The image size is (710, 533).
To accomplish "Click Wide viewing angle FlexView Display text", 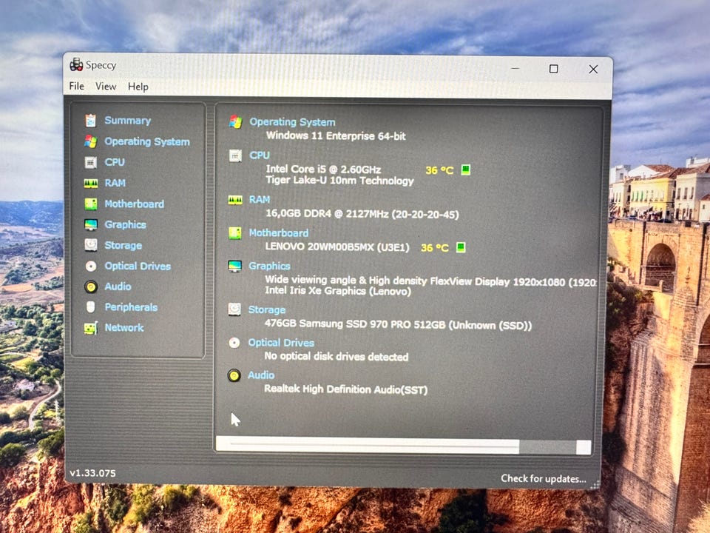I will pyautogui.click(x=430, y=281).
